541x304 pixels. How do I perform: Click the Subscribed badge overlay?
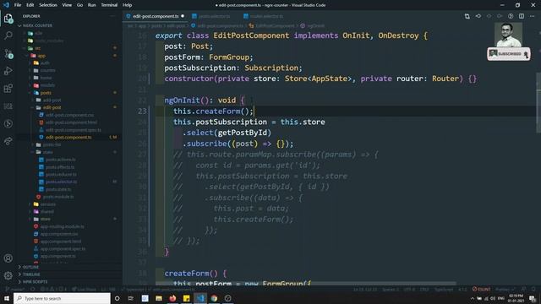click(x=509, y=54)
